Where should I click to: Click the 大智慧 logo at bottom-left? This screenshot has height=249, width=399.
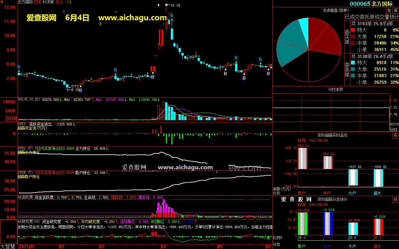pyautogui.click(x=8, y=246)
